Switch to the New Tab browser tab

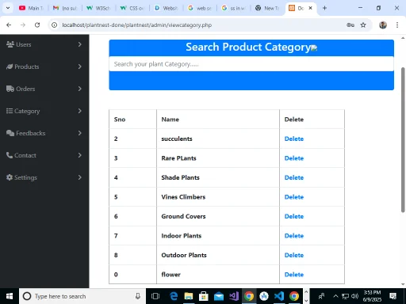(x=267, y=8)
